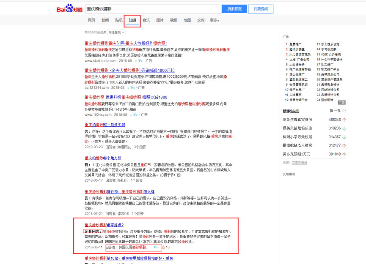Click the V2 badge next to www.studioartiz.com

pos(140,61)
